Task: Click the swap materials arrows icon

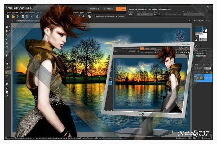Action: pyautogui.click(x=197, y=37)
